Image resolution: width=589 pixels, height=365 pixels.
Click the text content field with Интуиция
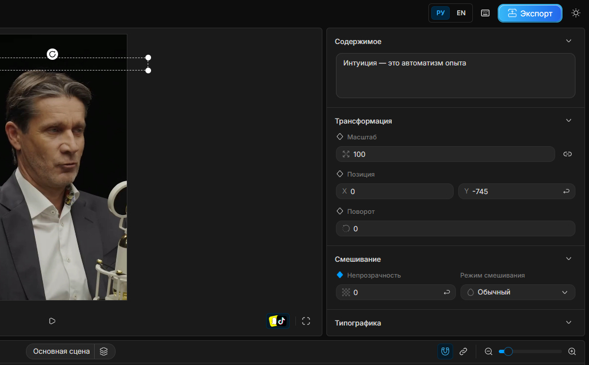click(x=455, y=76)
